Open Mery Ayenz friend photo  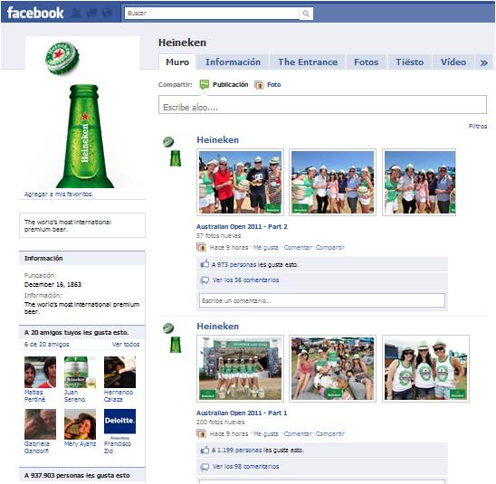[x=80, y=424]
